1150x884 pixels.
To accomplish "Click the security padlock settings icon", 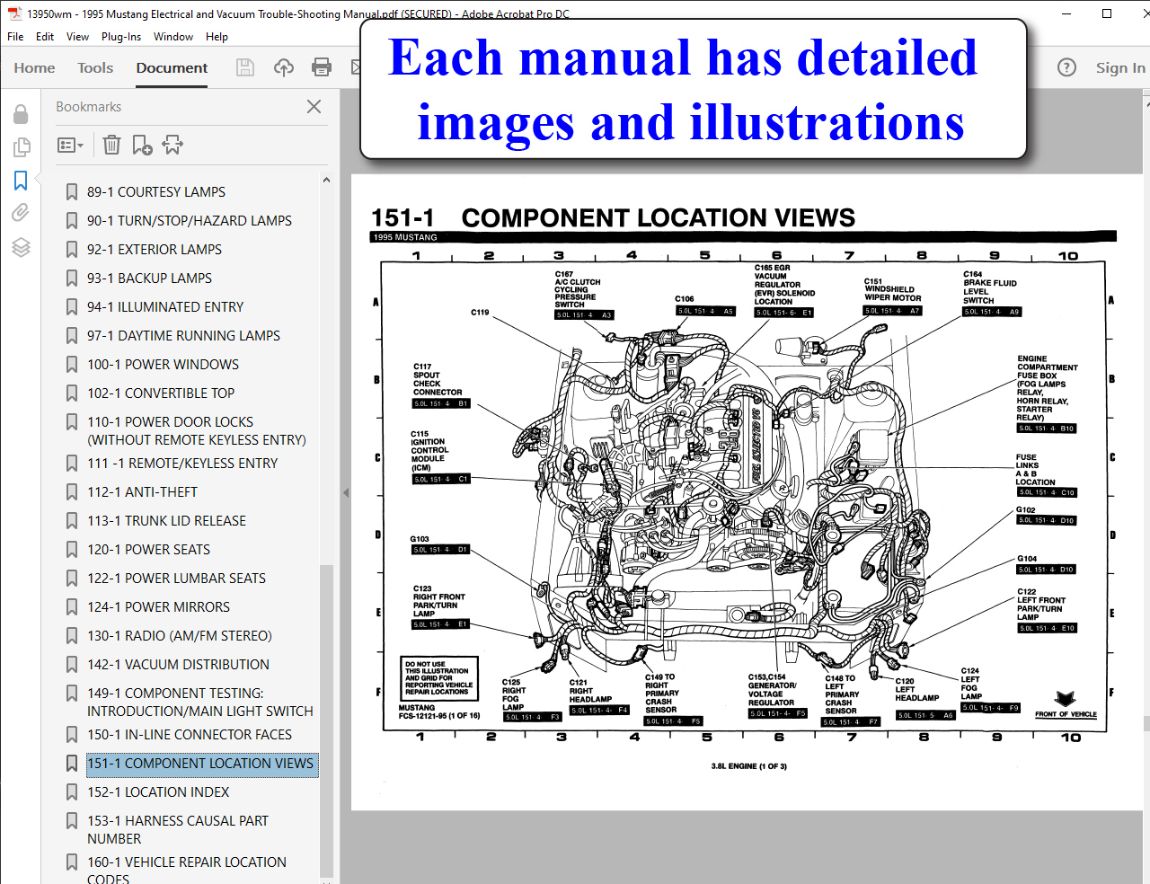I will pyautogui.click(x=21, y=114).
